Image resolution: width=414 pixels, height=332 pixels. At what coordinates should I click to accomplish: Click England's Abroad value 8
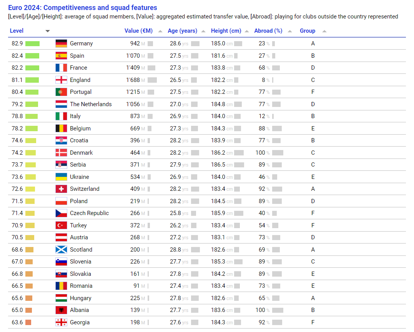[x=263, y=80]
